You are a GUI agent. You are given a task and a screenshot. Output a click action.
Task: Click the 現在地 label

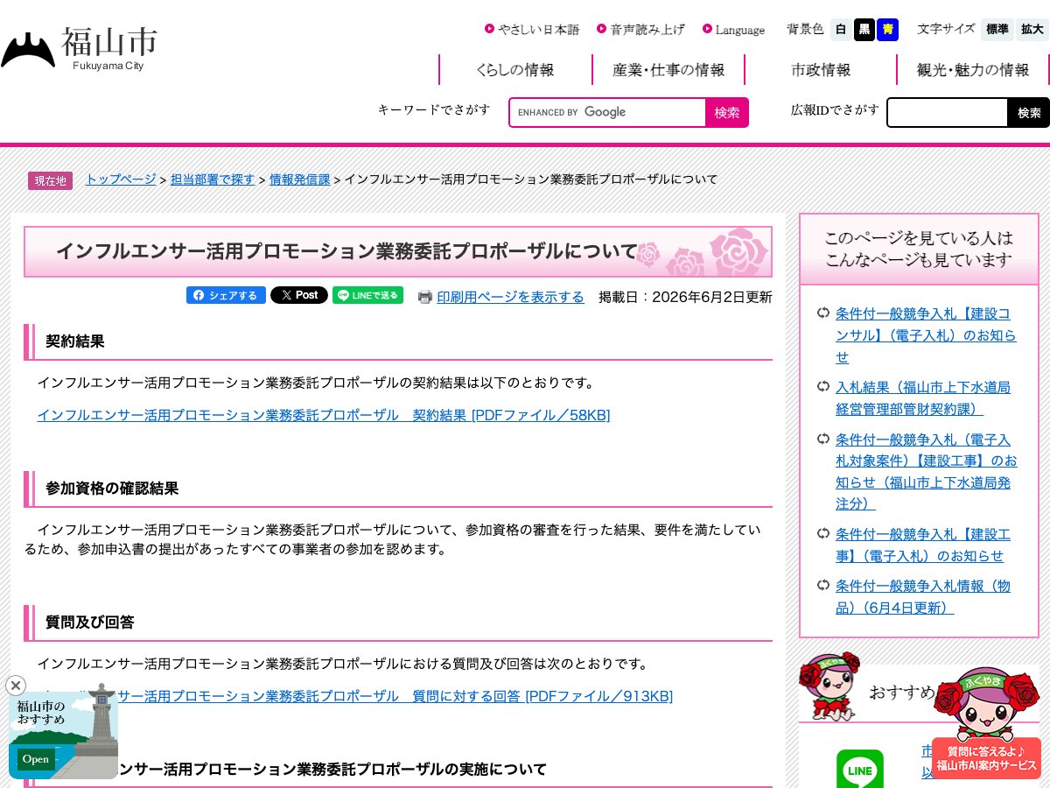click(x=50, y=180)
